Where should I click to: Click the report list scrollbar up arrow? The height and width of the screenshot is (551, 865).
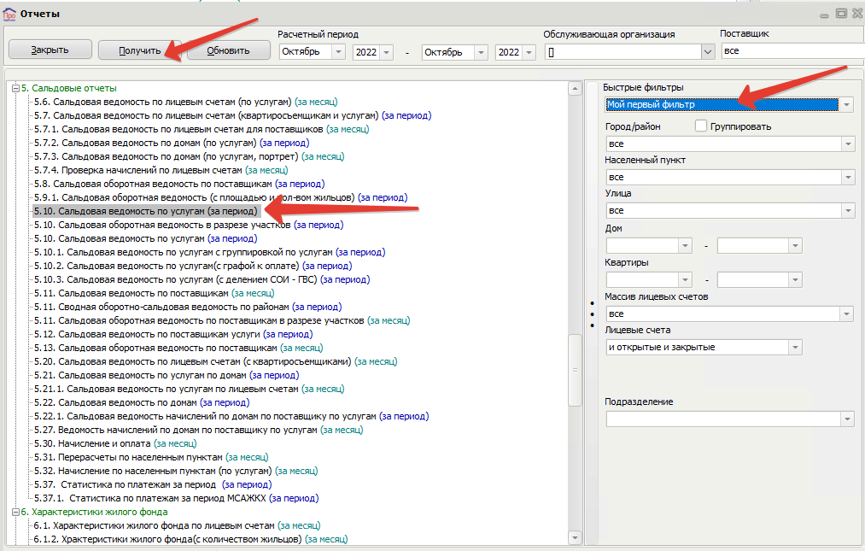(575, 89)
